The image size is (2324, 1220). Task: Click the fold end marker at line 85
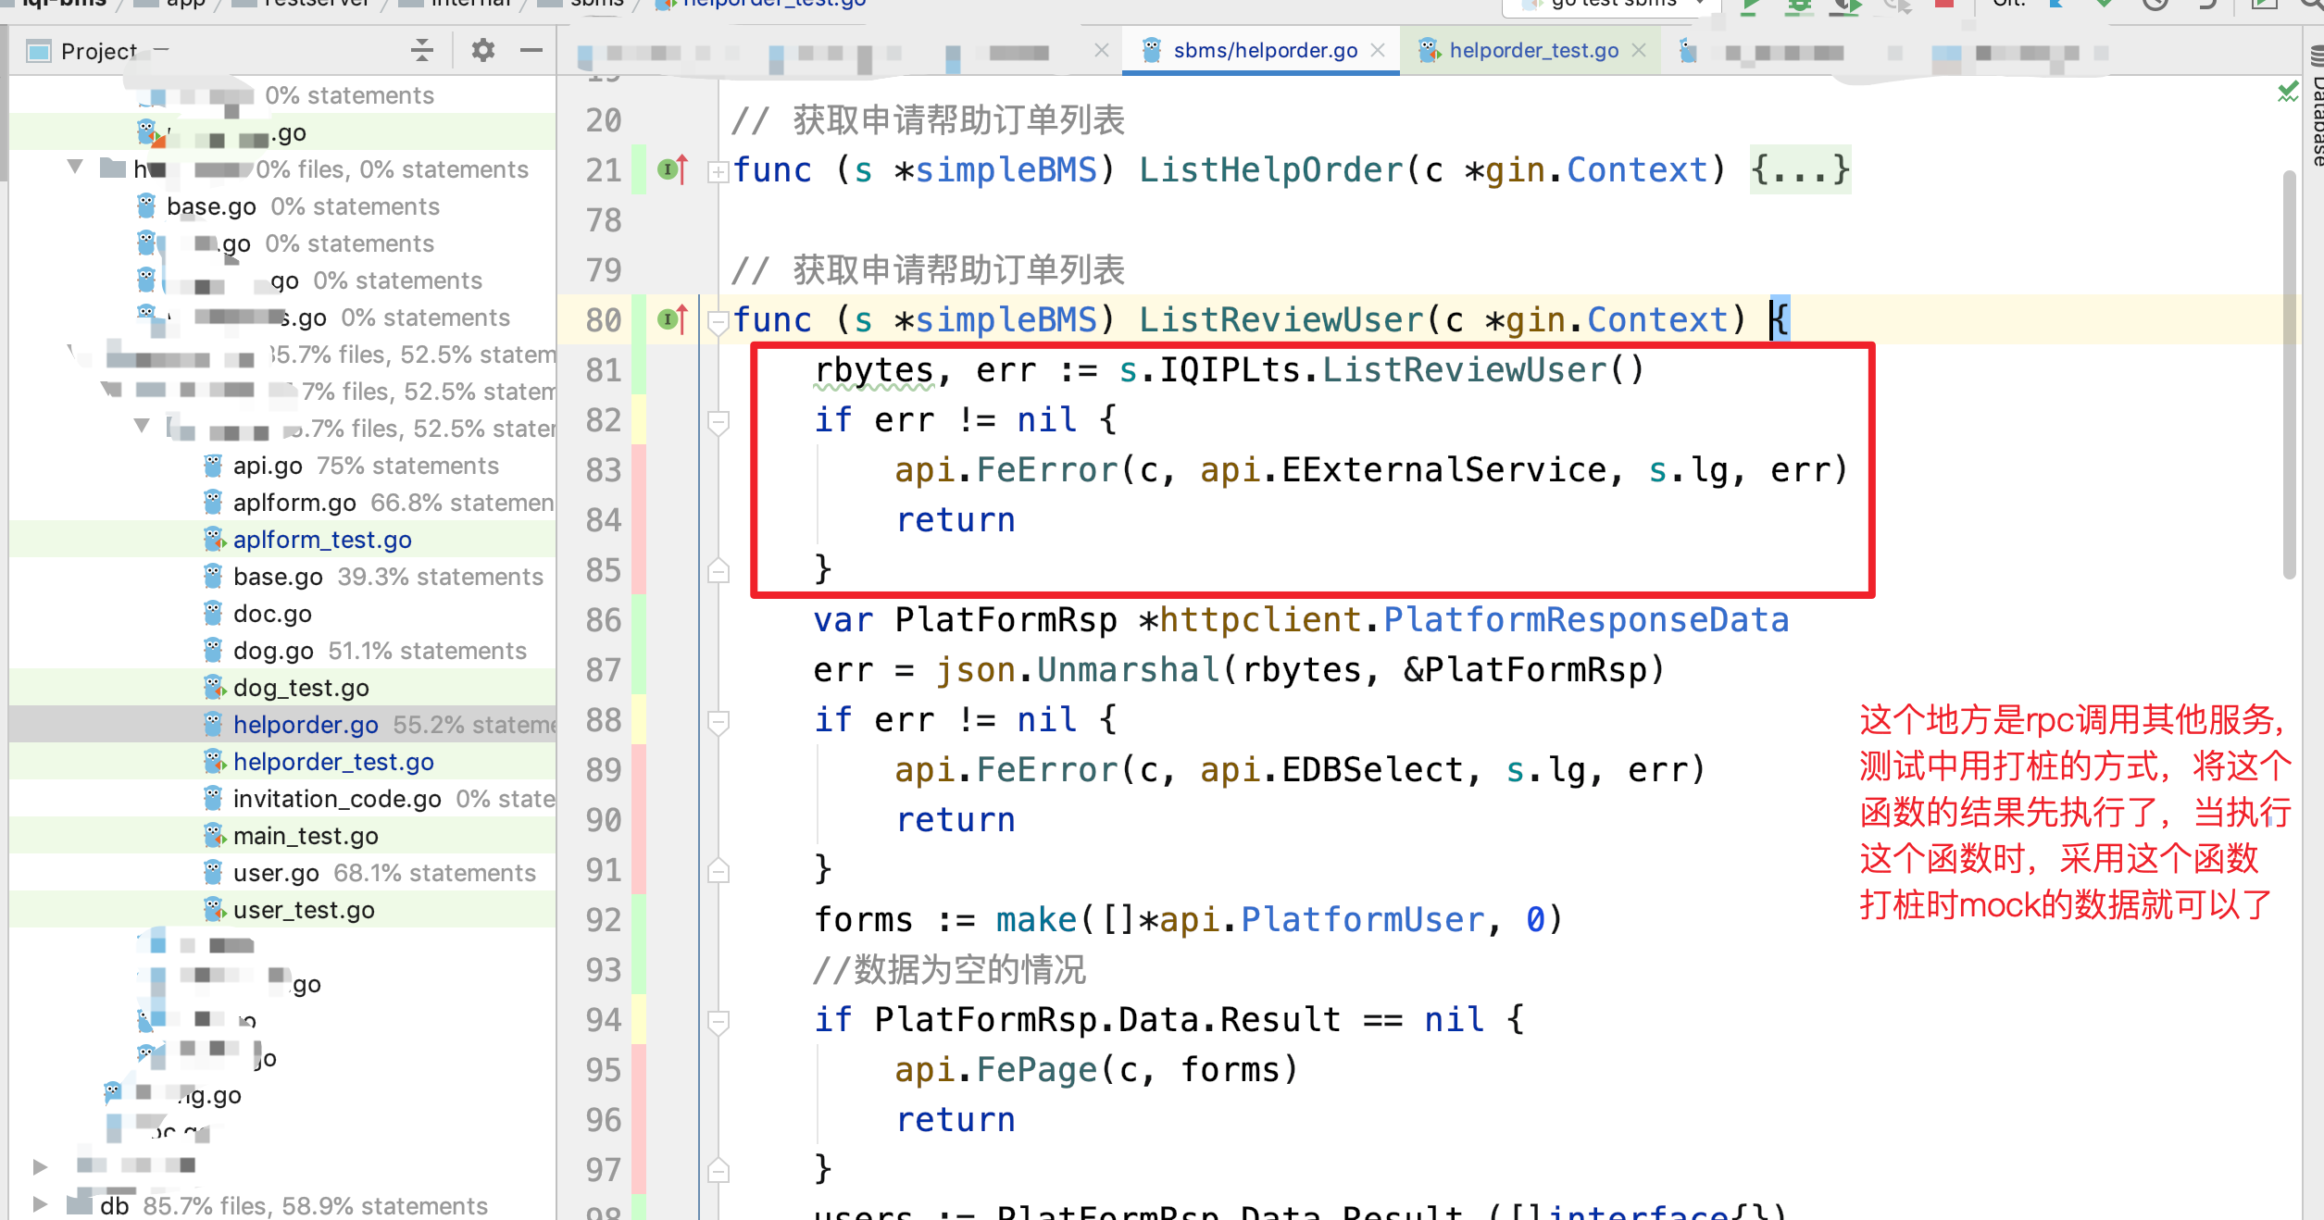(x=718, y=571)
